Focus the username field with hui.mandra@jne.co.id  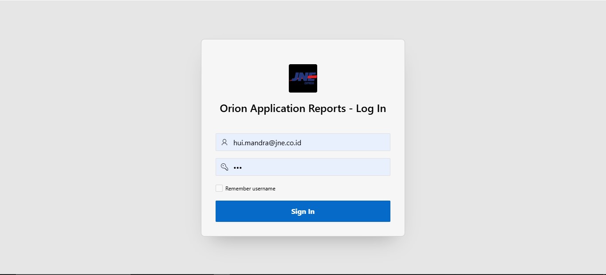point(303,142)
